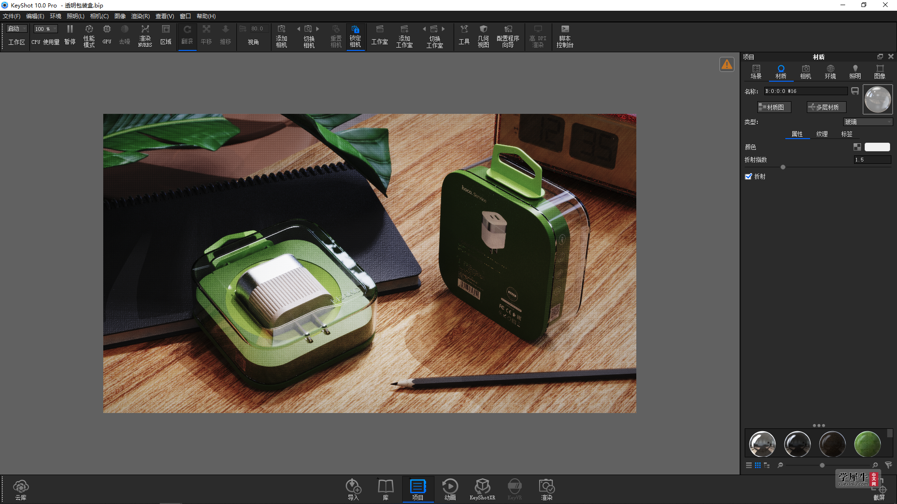Select the green leaf material sphere
897x504 pixels.
coord(867,444)
